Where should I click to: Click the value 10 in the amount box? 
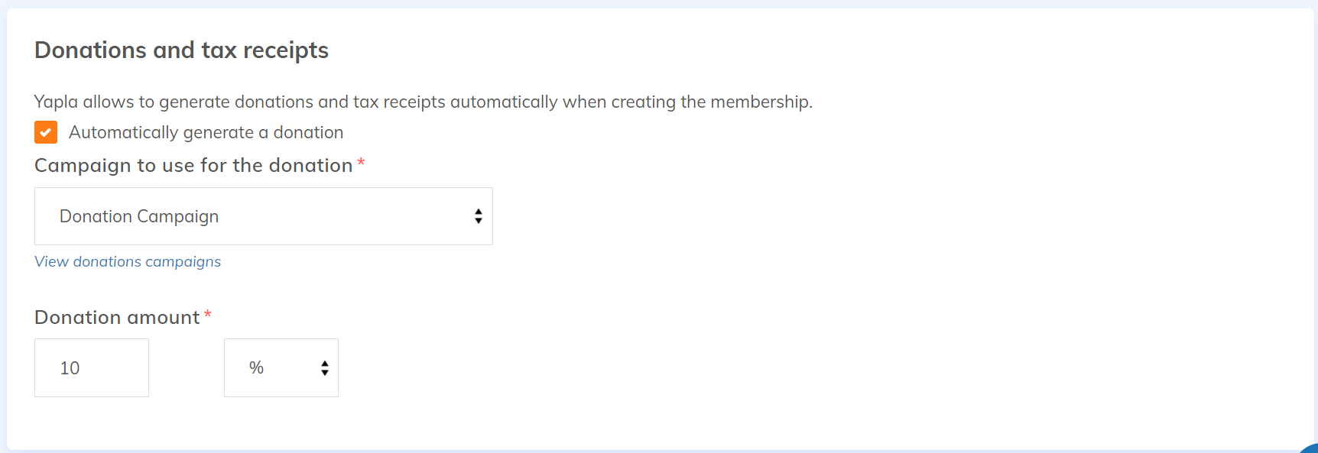point(70,368)
